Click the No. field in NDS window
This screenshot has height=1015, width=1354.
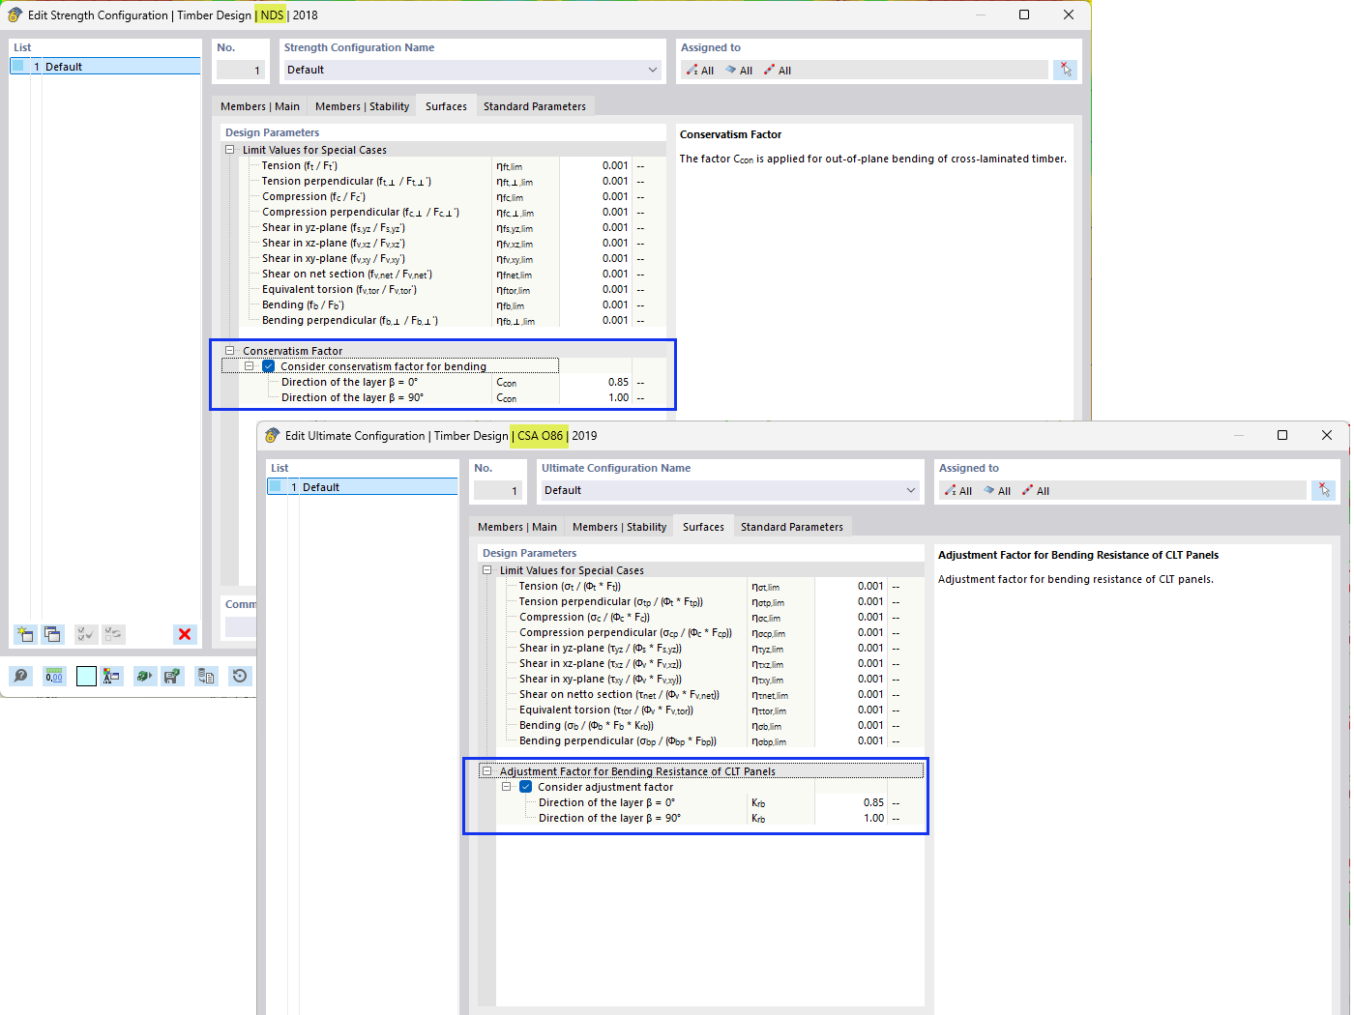click(241, 70)
